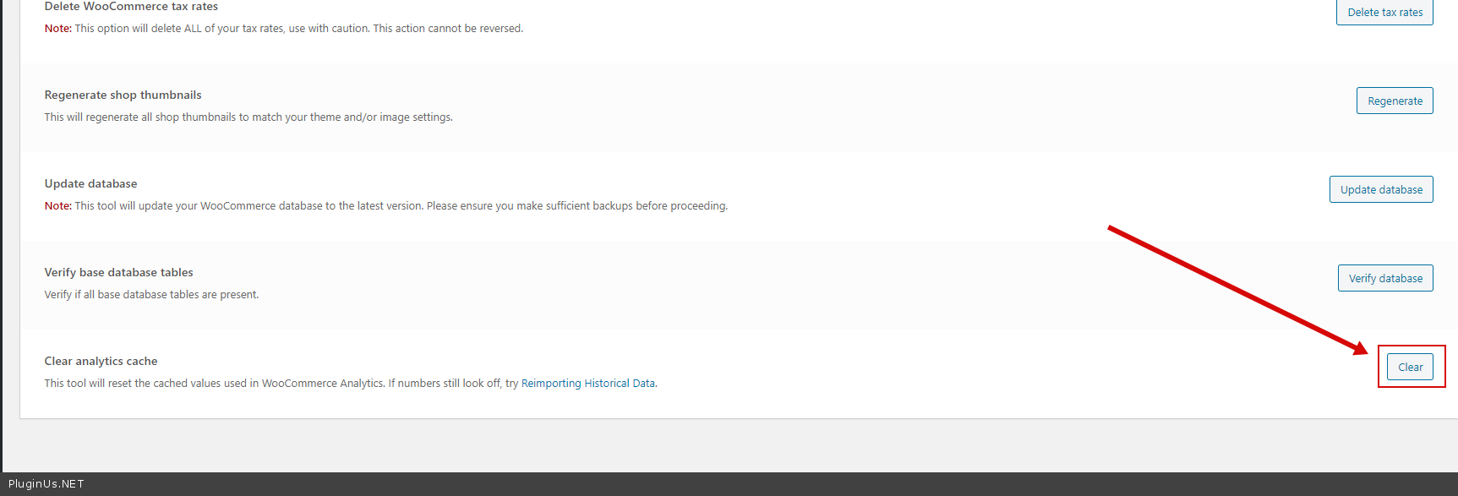Open the Reimporting Historical Data link
The image size is (1458, 496).
tap(587, 384)
